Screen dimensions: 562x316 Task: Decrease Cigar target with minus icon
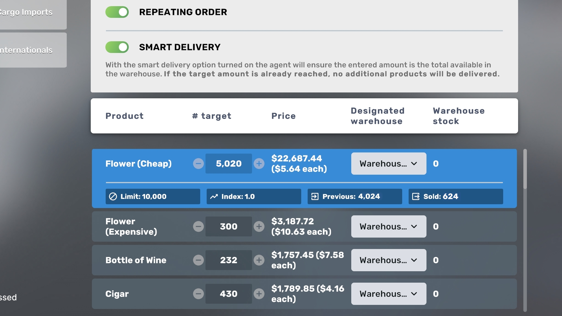(x=198, y=294)
